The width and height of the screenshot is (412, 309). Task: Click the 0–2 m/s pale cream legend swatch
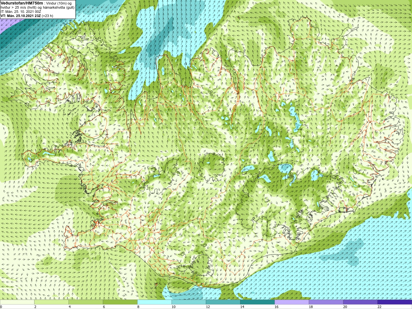(x=17, y=302)
